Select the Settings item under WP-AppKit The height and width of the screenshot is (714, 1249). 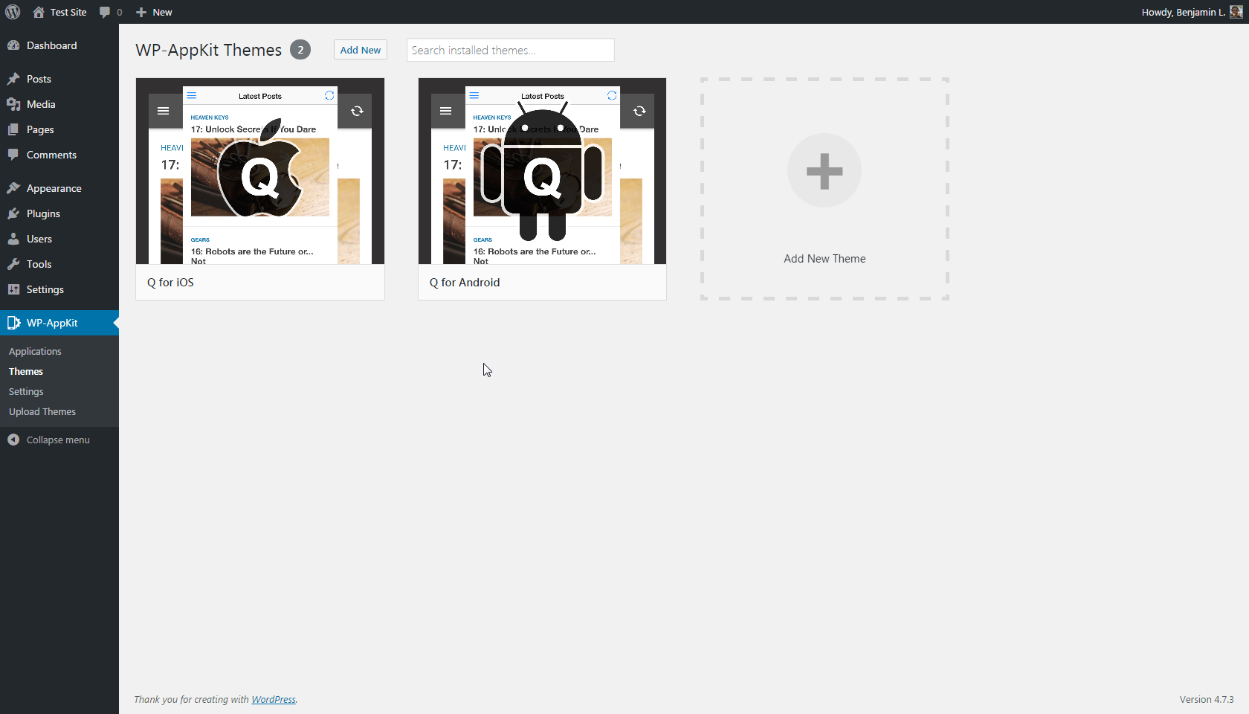coord(26,391)
